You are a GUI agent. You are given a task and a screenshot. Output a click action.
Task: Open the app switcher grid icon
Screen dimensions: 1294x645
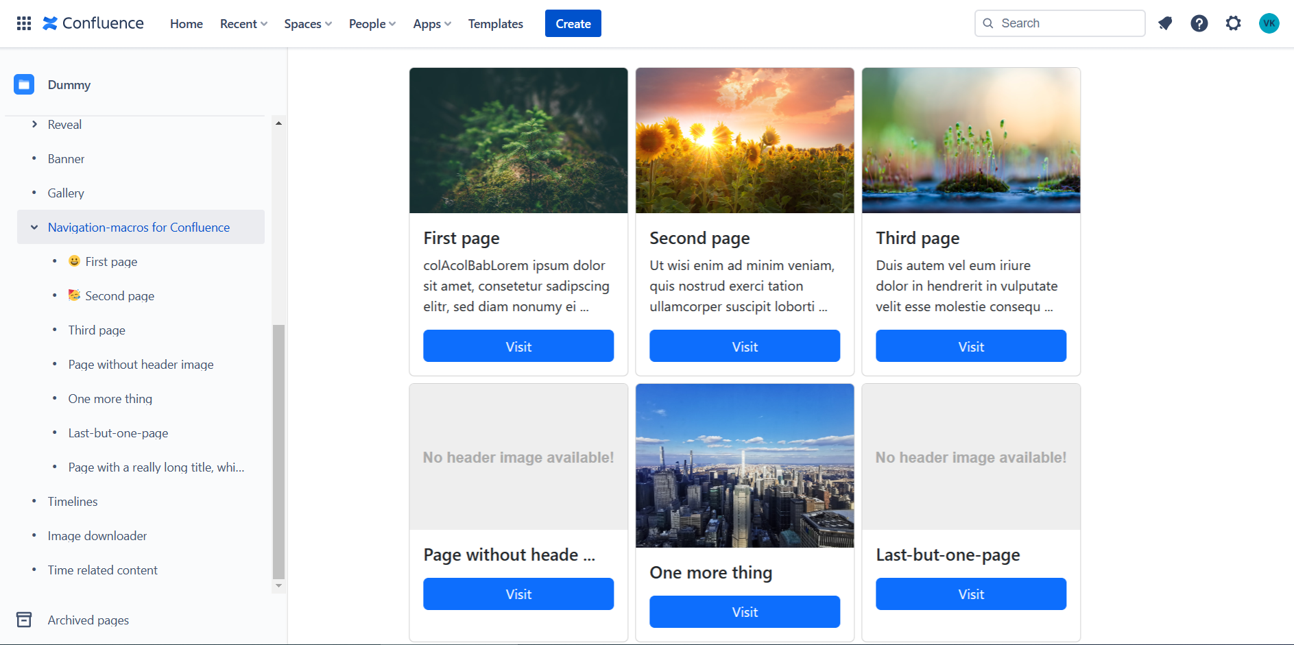pos(24,23)
